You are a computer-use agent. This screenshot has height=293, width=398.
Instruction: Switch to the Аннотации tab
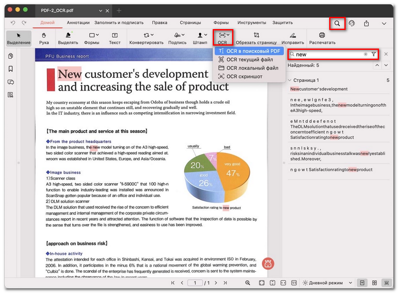(78, 23)
